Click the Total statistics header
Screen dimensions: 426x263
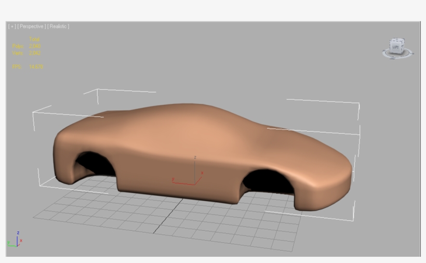34,39
